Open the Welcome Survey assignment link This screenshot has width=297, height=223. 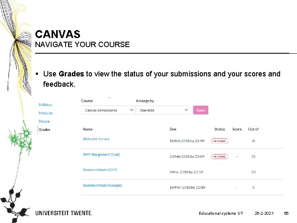(96, 139)
